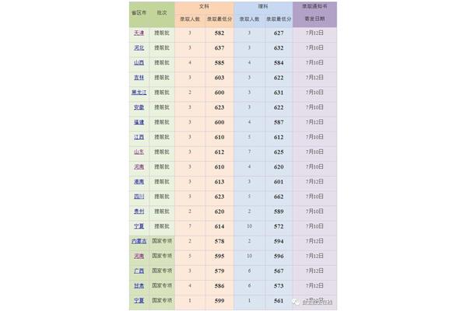Select the 批次 column header
Screen dimensions: 467x311
(x=162, y=13)
